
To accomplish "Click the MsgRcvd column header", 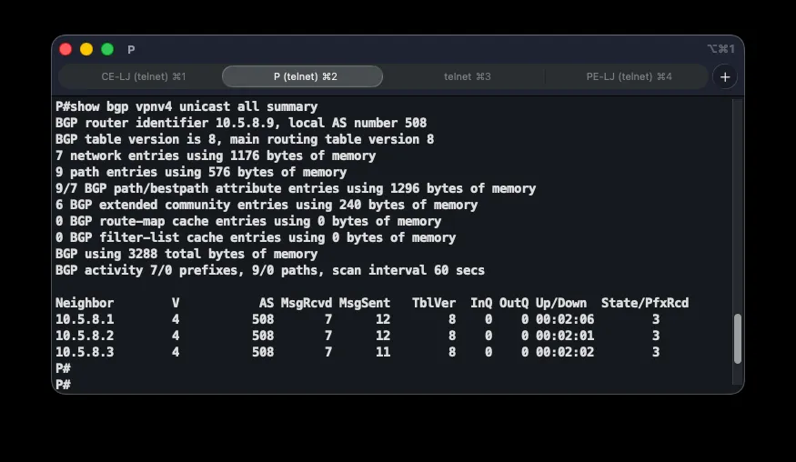I will (307, 303).
